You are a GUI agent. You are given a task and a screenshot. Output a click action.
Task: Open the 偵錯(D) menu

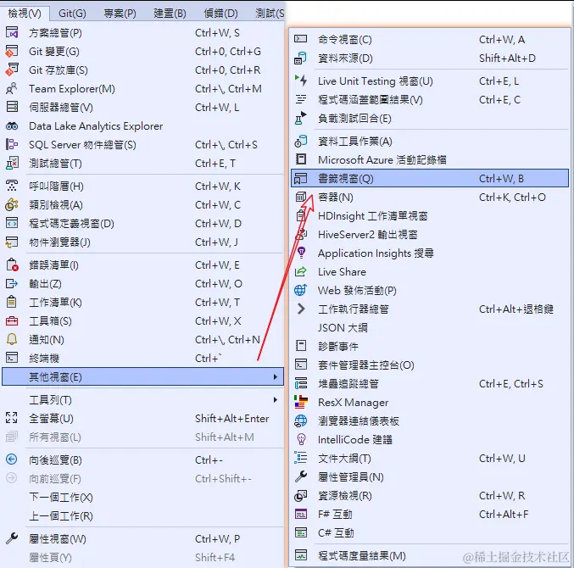[220, 14]
